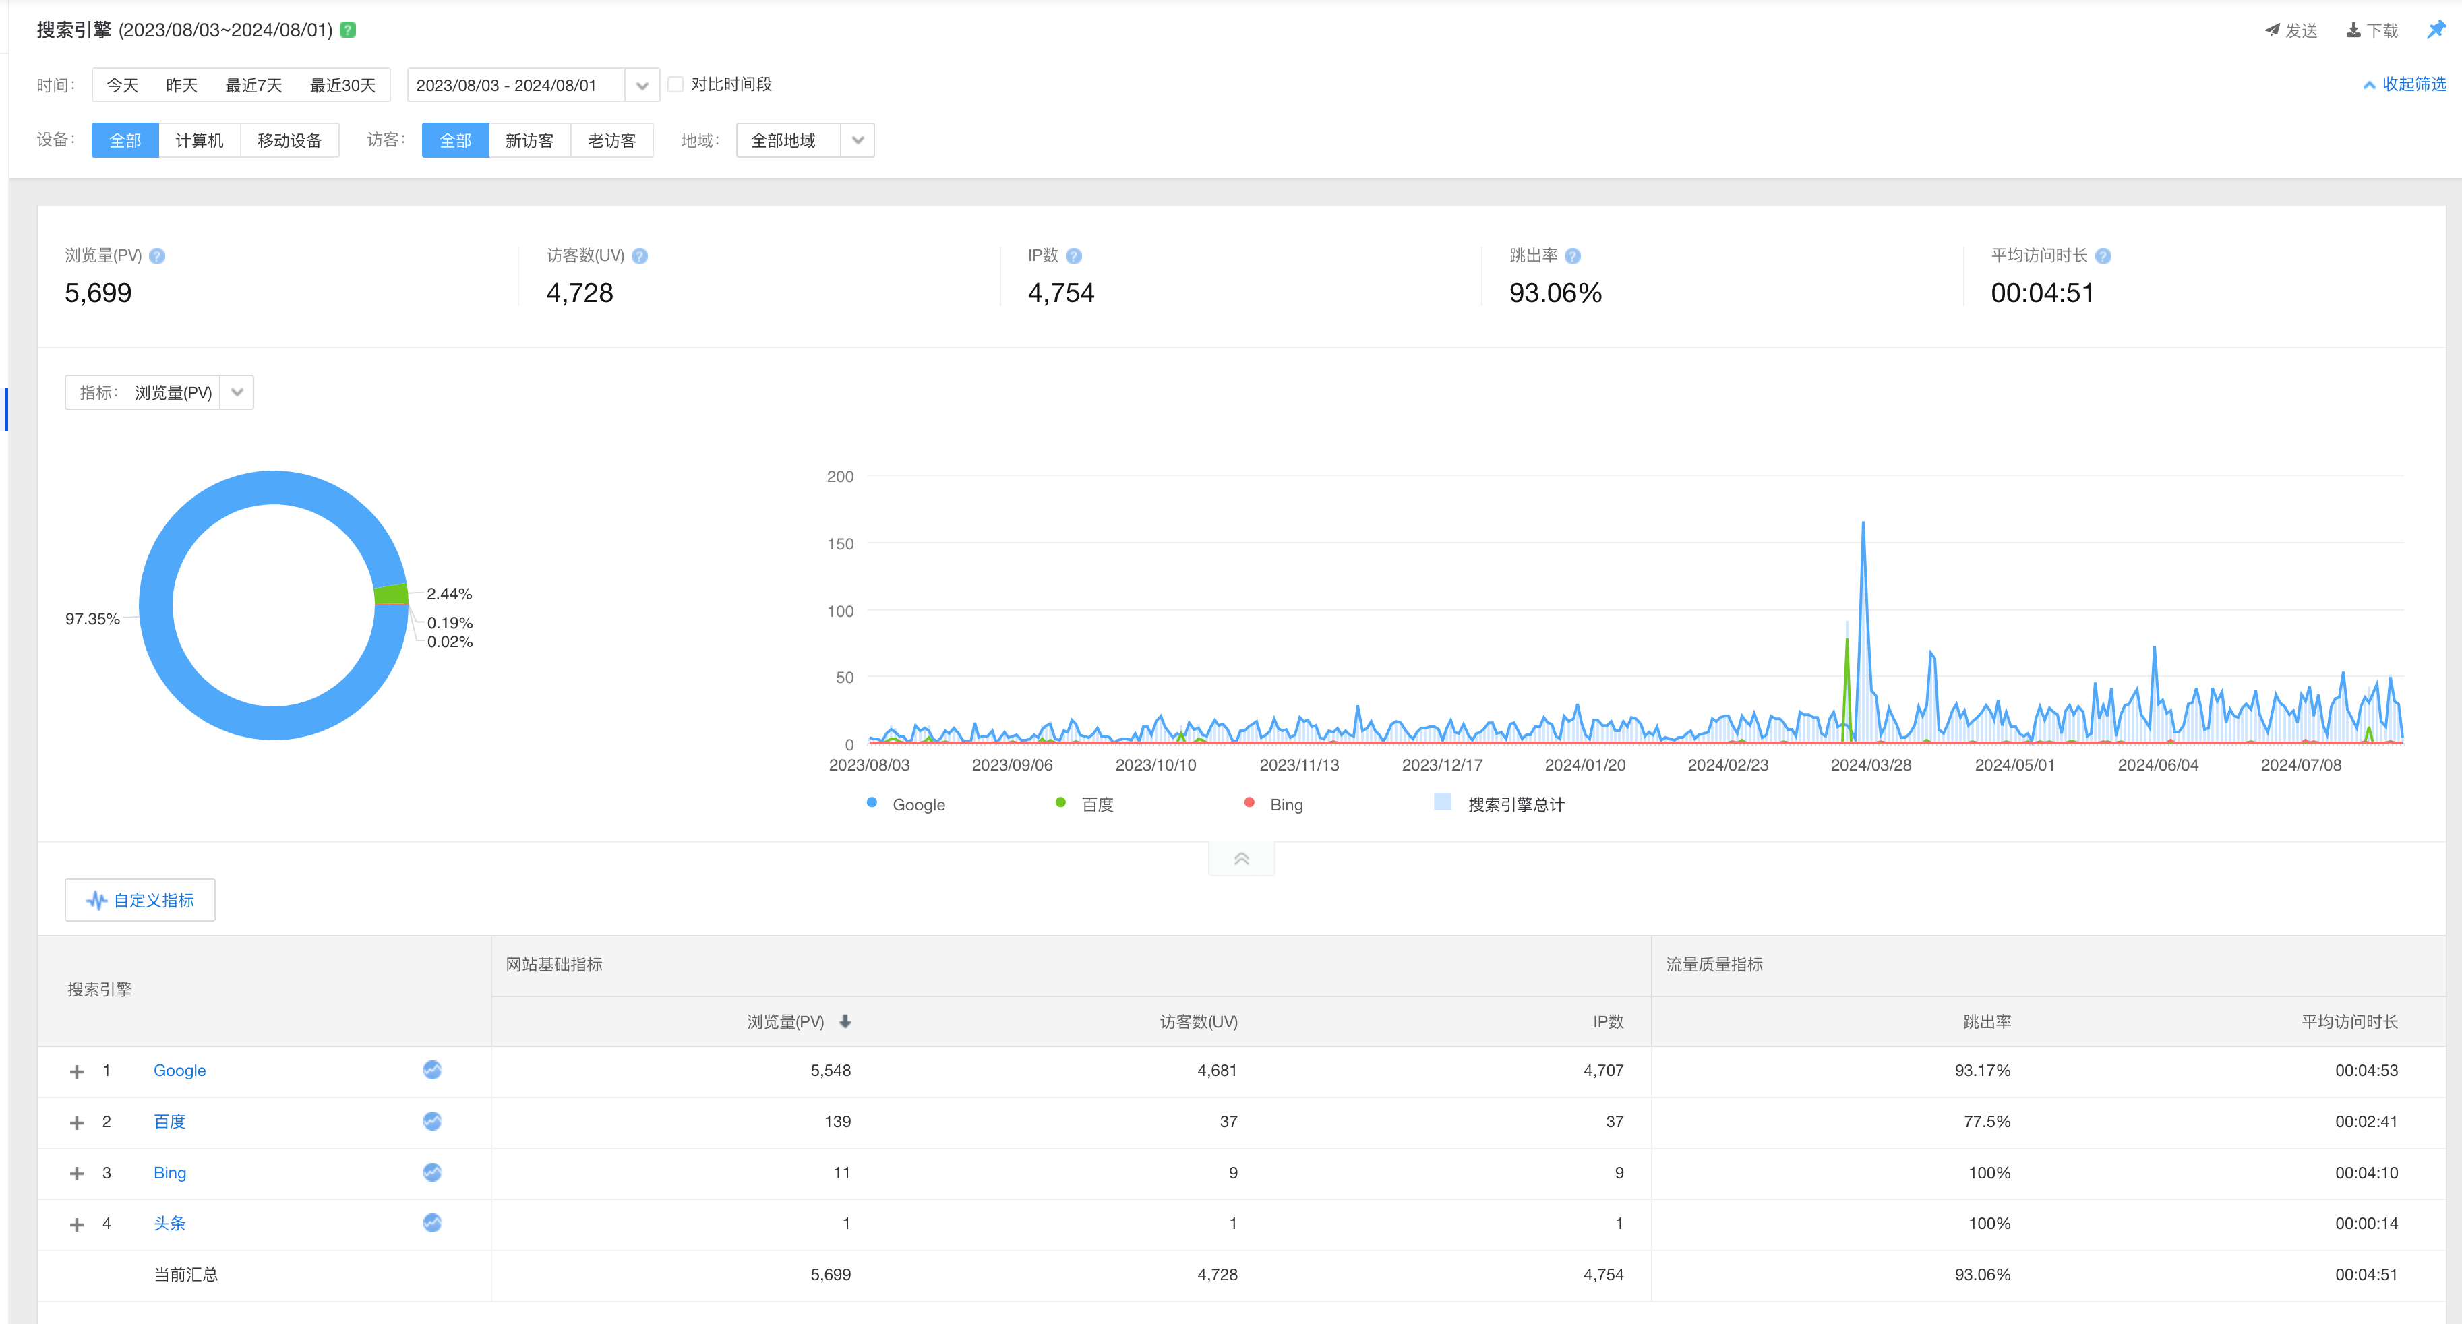Select the 最近30天 time tab
Screen dimensions: 2462x1324
tap(342, 85)
